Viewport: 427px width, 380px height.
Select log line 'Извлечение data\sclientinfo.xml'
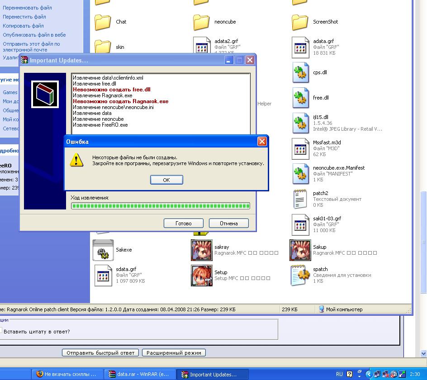coord(108,78)
